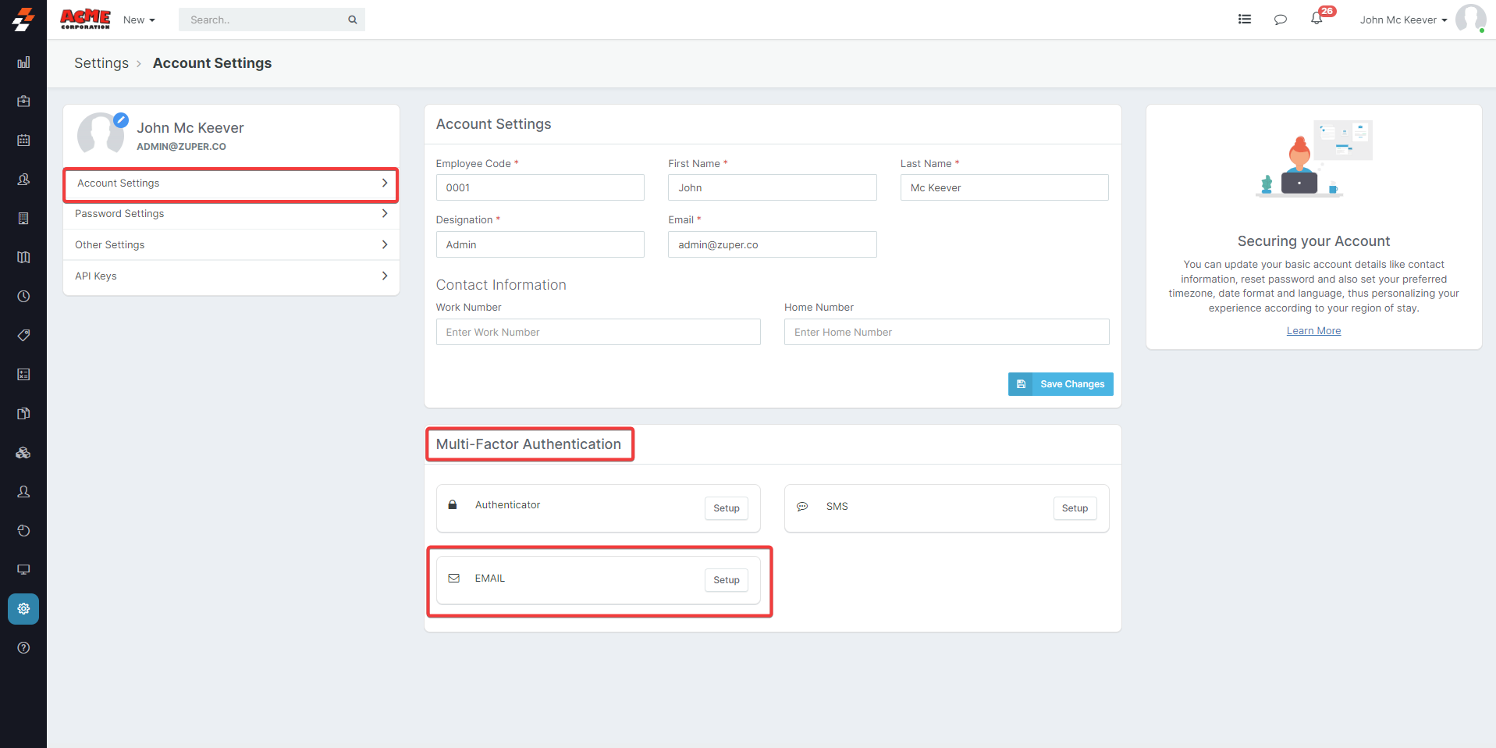The width and height of the screenshot is (1496, 748).
Task: Click Setup button for EMAIL authentication
Action: click(x=726, y=580)
